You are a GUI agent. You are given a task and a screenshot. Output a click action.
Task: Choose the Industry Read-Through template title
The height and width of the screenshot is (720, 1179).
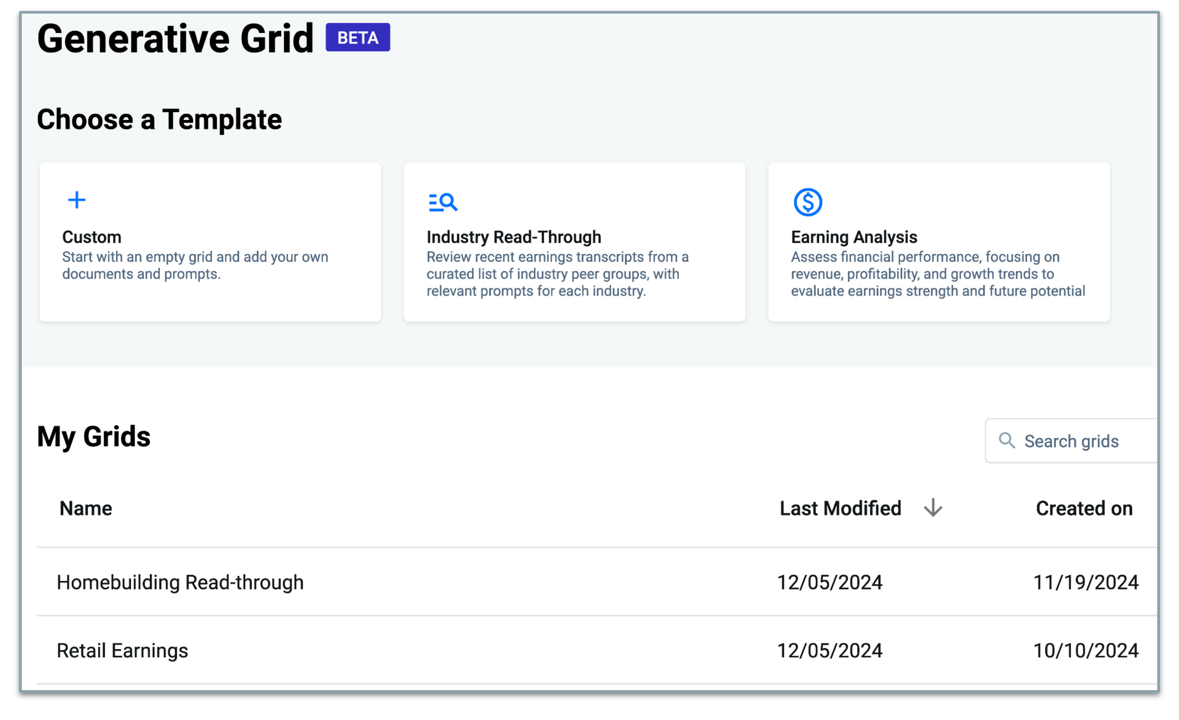point(514,237)
